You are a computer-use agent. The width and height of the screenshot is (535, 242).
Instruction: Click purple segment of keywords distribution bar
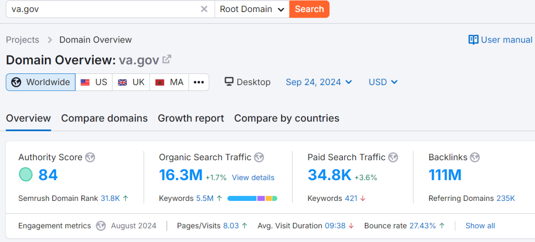coord(261,199)
